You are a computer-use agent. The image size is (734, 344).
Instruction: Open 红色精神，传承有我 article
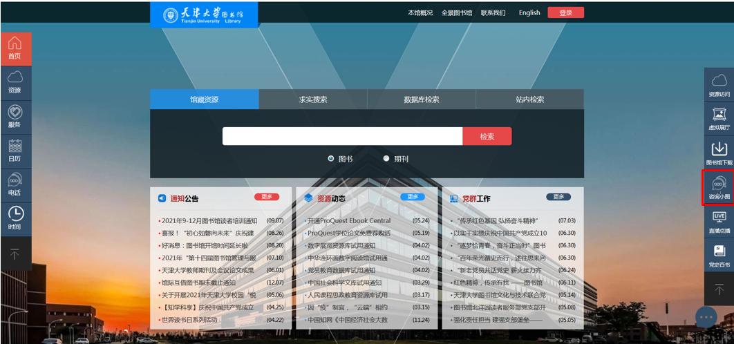pos(498,283)
